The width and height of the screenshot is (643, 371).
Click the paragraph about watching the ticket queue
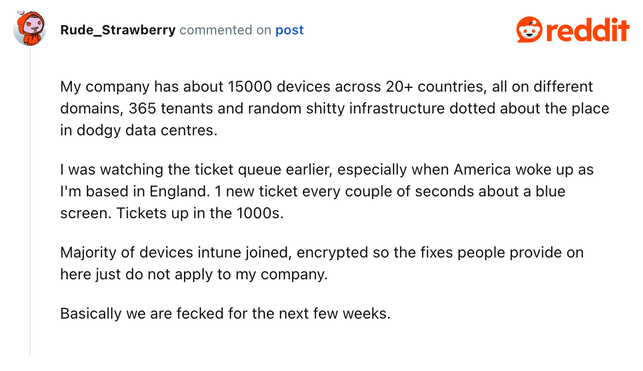(x=327, y=191)
